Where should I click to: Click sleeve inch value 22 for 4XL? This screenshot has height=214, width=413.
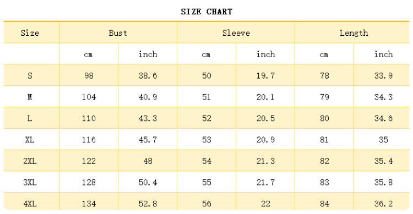[265, 204]
